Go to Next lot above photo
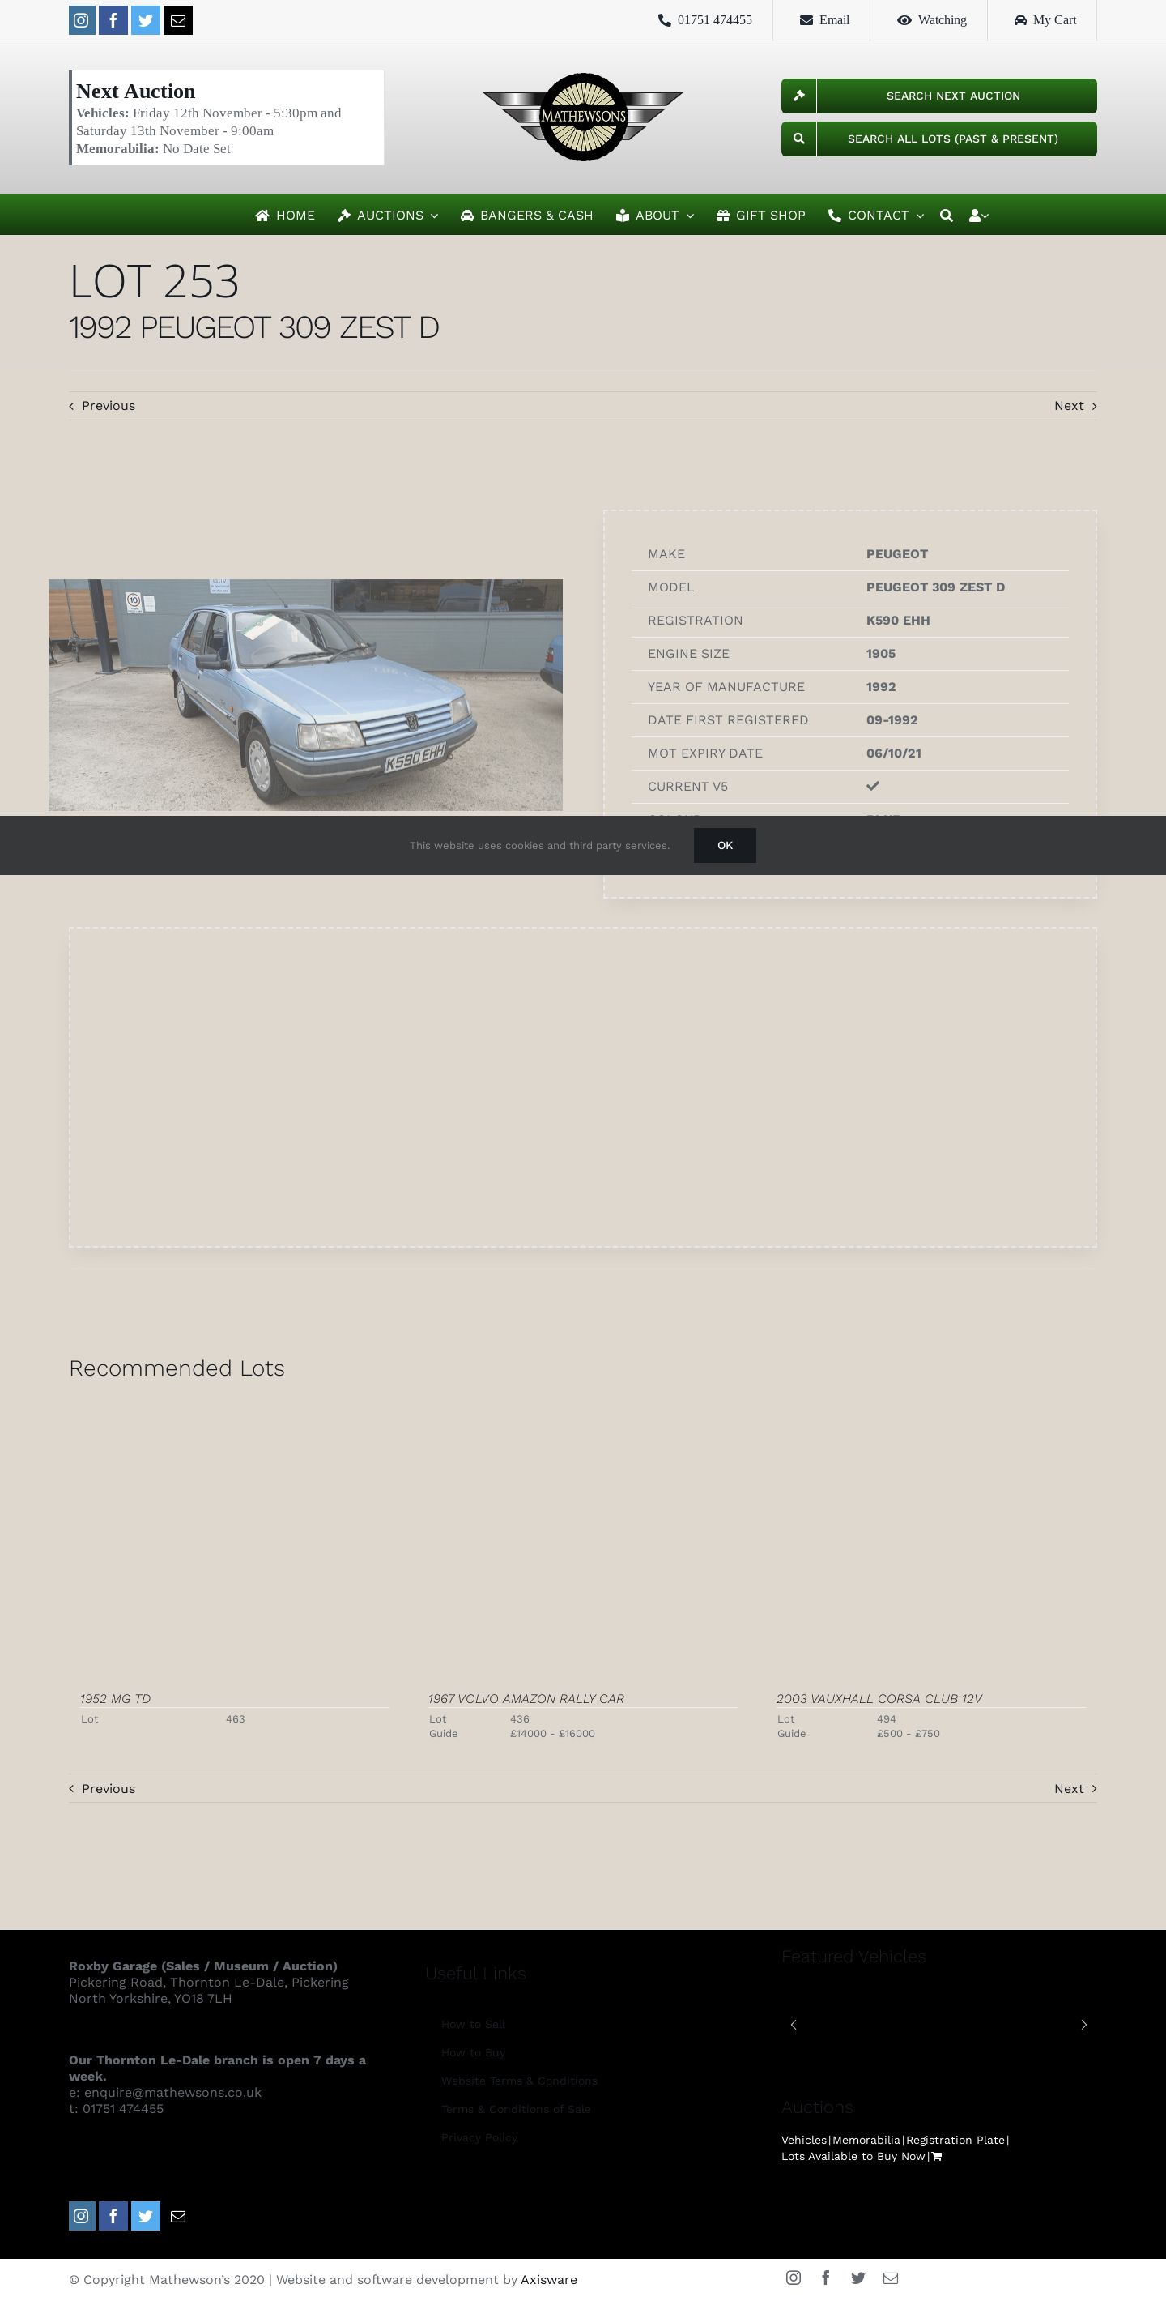 pos(1075,406)
